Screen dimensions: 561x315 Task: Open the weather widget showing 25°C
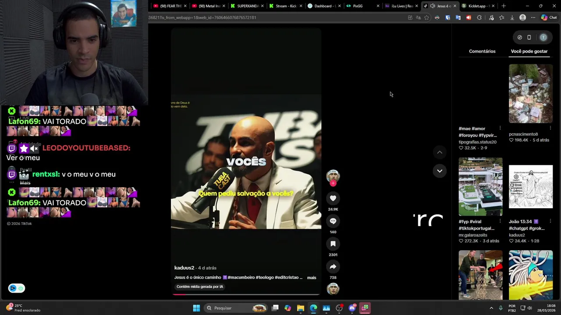[23, 308]
